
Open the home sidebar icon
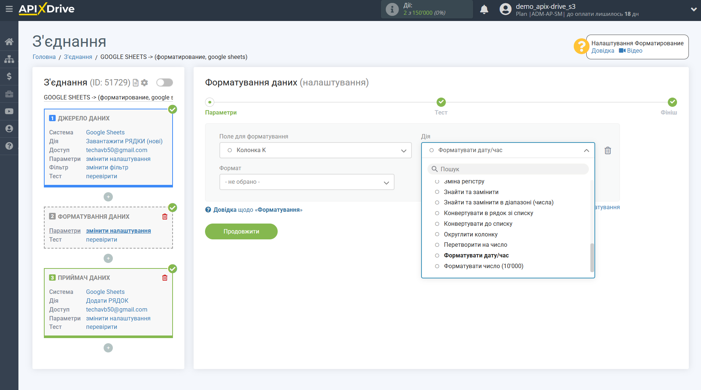pos(9,42)
